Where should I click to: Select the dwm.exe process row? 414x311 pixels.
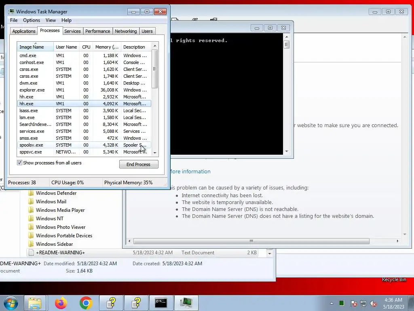[84, 83]
